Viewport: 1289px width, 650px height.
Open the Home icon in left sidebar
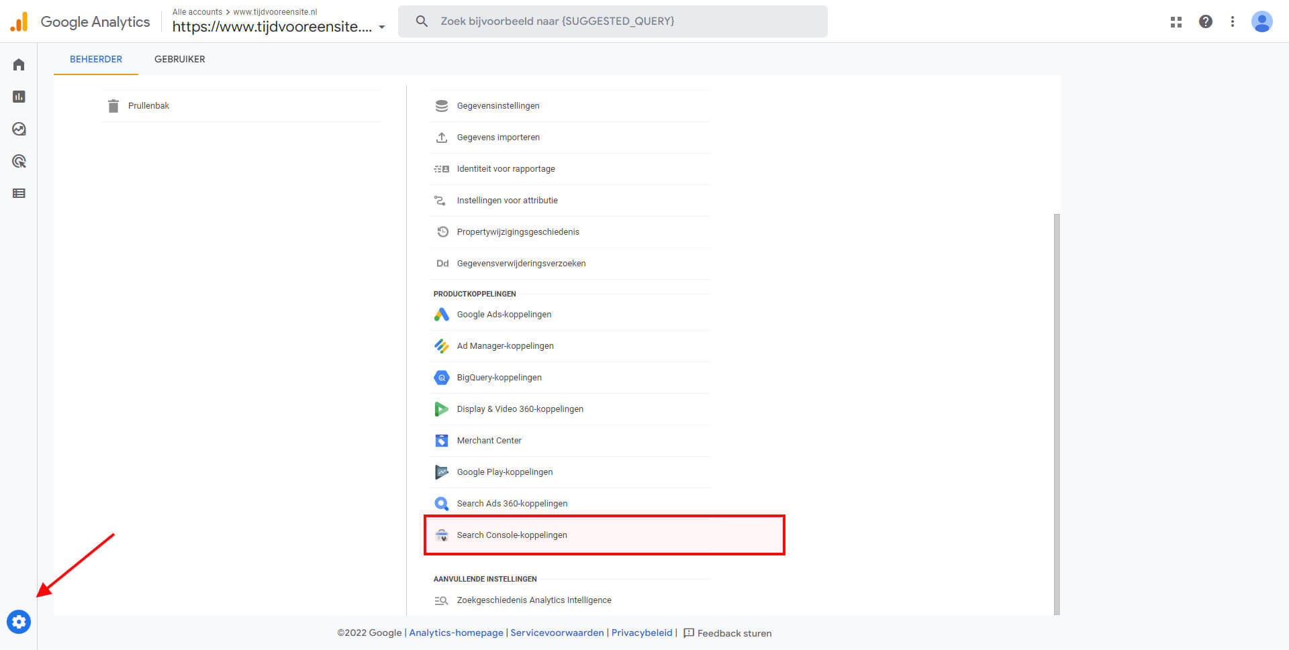[x=19, y=64]
